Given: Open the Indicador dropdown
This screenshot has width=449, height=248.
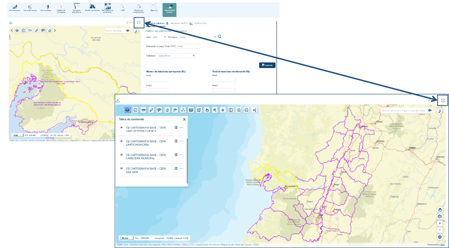Looking at the screenshot, I should pyautogui.click(x=176, y=56).
